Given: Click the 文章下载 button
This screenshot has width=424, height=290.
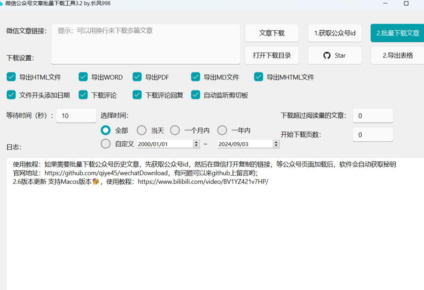Looking at the screenshot, I should [272, 33].
